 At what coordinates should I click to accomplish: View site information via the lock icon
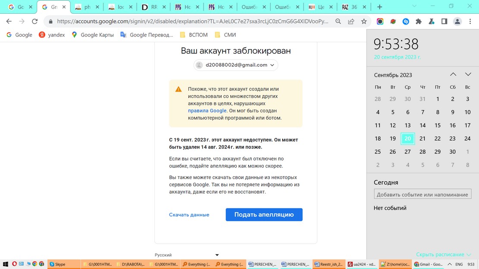pos(51,22)
